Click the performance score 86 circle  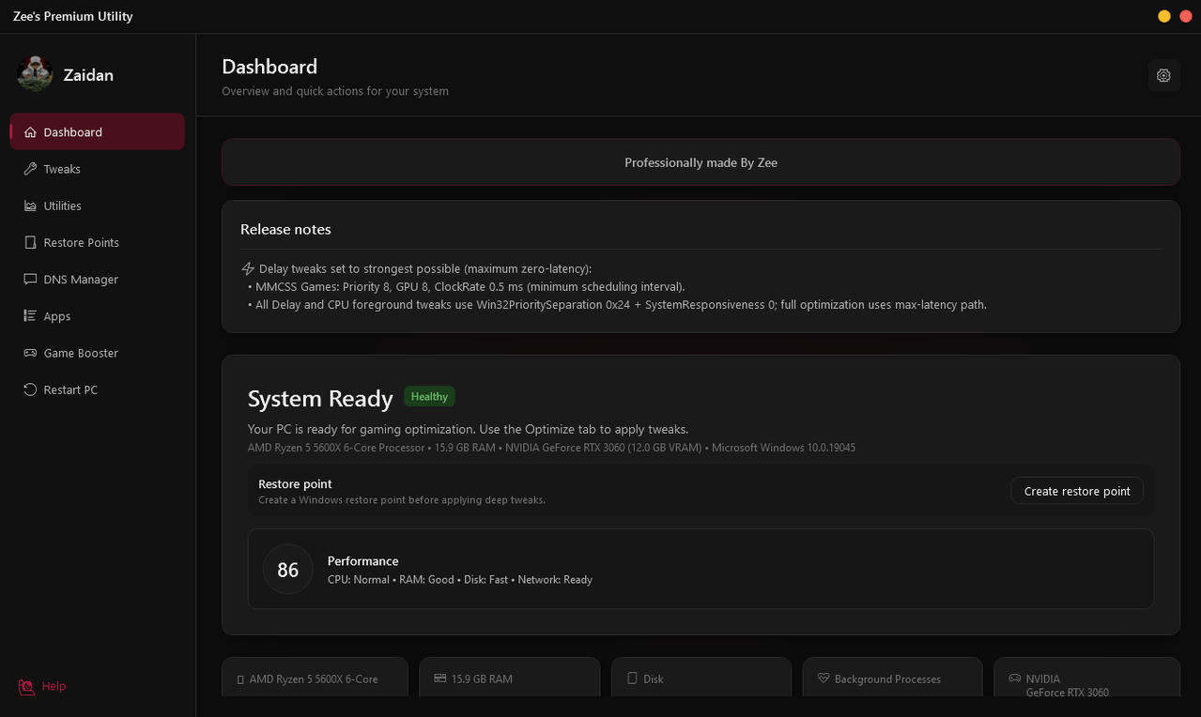pyautogui.click(x=287, y=570)
